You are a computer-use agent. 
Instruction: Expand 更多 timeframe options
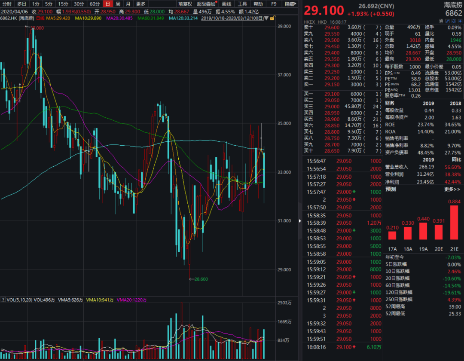[x=141, y=4]
